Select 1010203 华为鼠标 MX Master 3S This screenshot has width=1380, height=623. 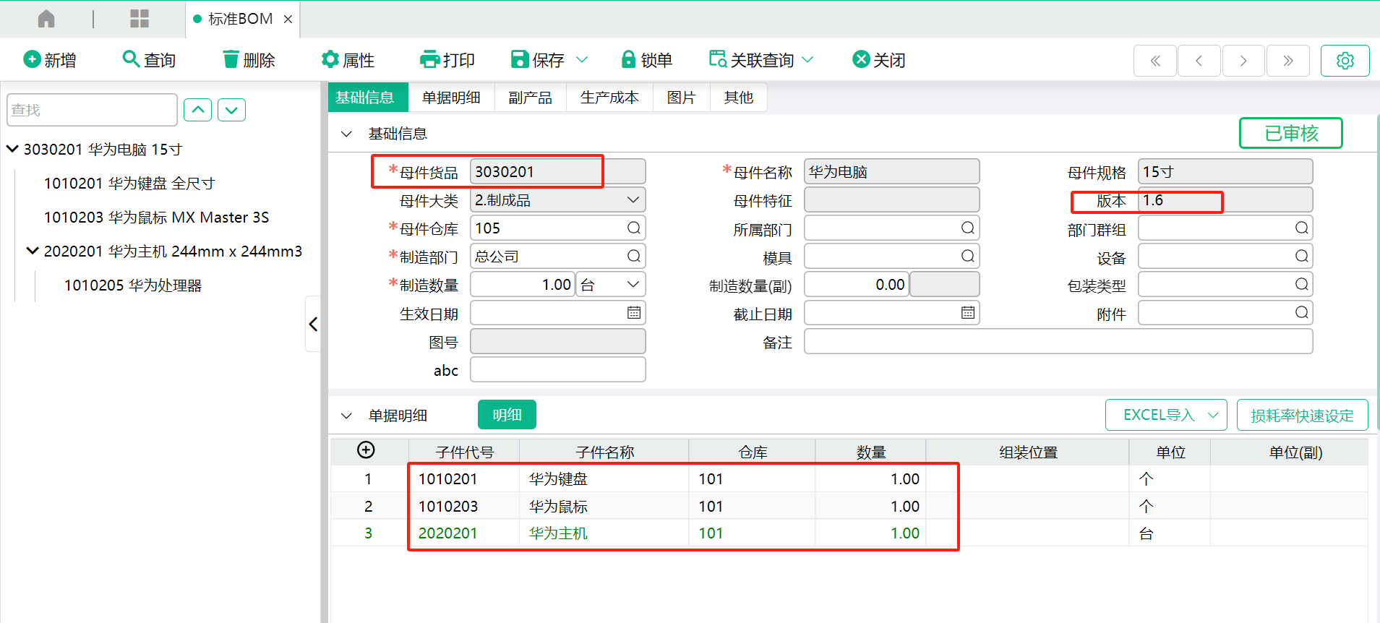click(x=156, y=218)
